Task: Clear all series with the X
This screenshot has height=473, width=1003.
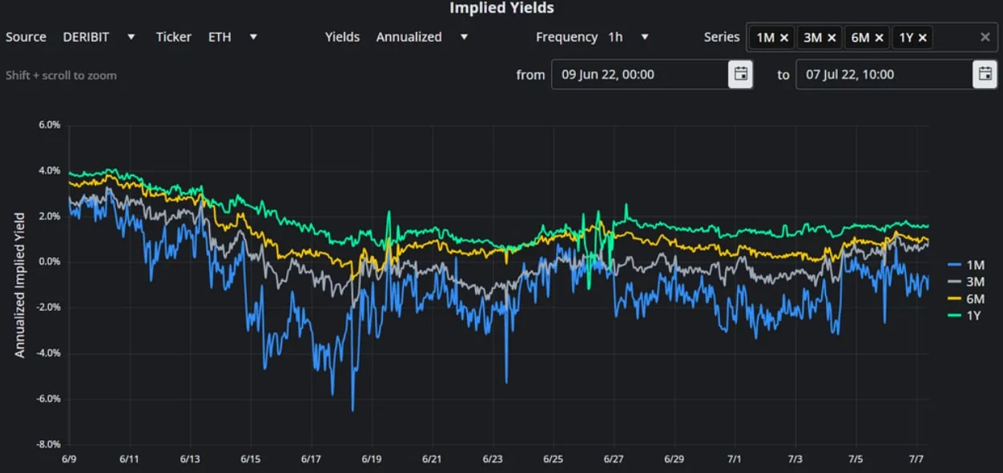Action: tap(985, 37)
